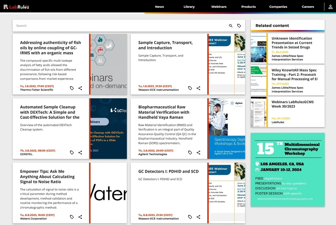The height and width of the screenshot is (225, 336).
Task: Open the 15th Multidimensional Chromatography Workshop banner
Action: [287, 170]
